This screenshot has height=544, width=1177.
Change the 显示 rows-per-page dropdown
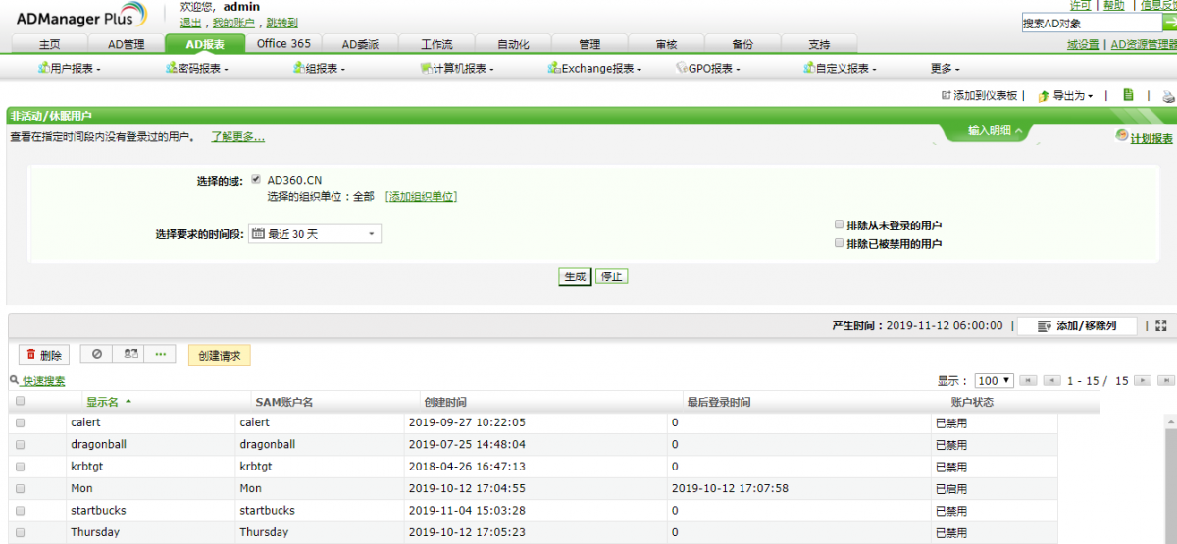coord(995,380)
